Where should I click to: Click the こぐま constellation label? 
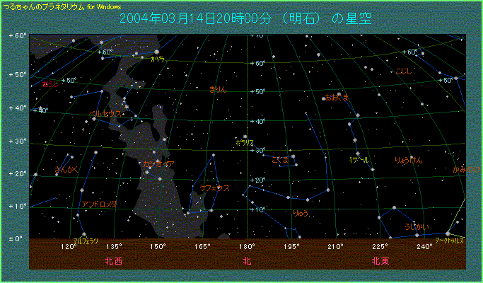pyautogui.click(x=280, y=160)
